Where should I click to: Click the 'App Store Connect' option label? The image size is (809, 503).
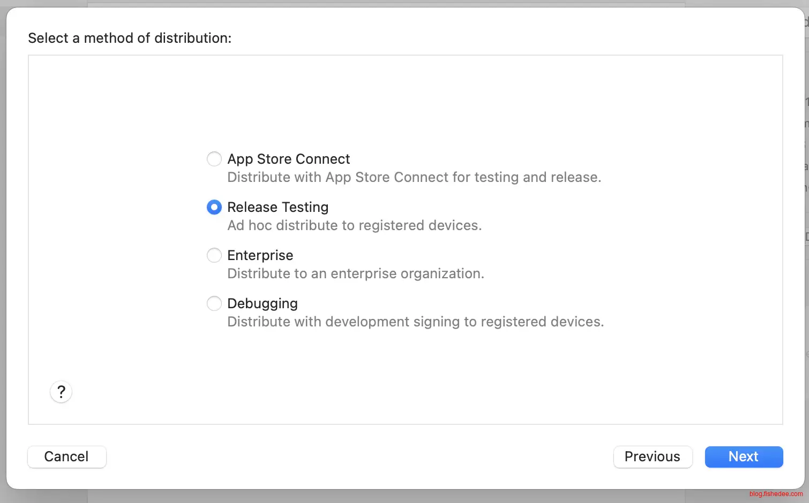(288, 159)
